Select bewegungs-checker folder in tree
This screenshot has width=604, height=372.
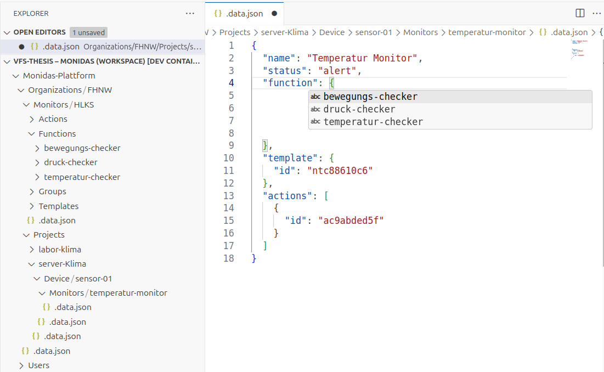pos(82,148)
